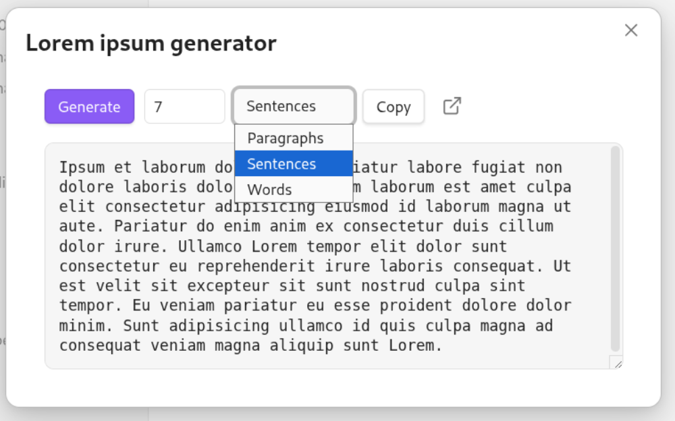
Task: Click the opening word 'Ipsum' in output
Action: 82,167
